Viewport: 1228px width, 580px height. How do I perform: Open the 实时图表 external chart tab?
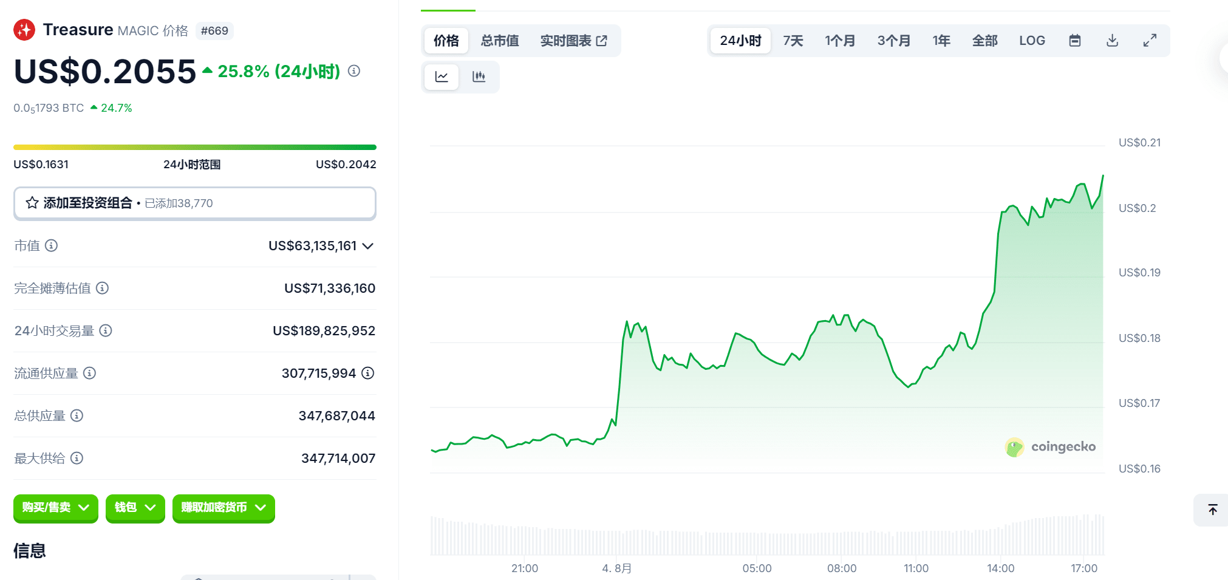point(574,41)
